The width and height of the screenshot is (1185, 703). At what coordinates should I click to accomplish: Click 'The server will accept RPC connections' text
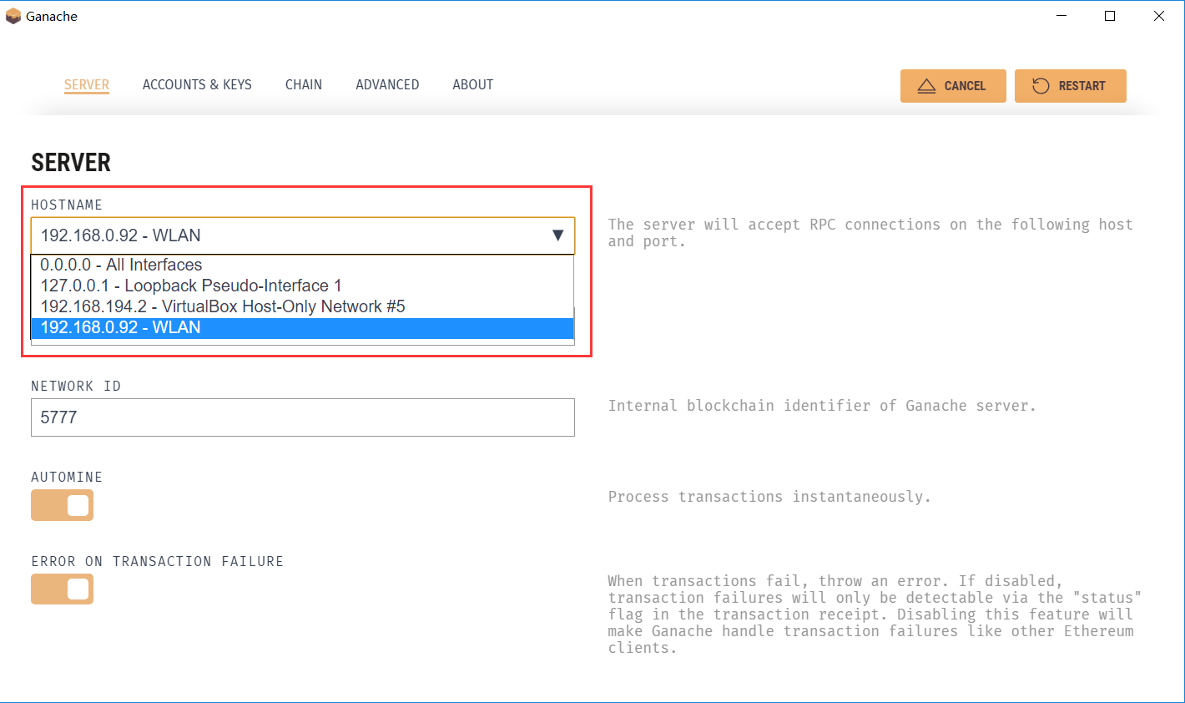point(870,233)
